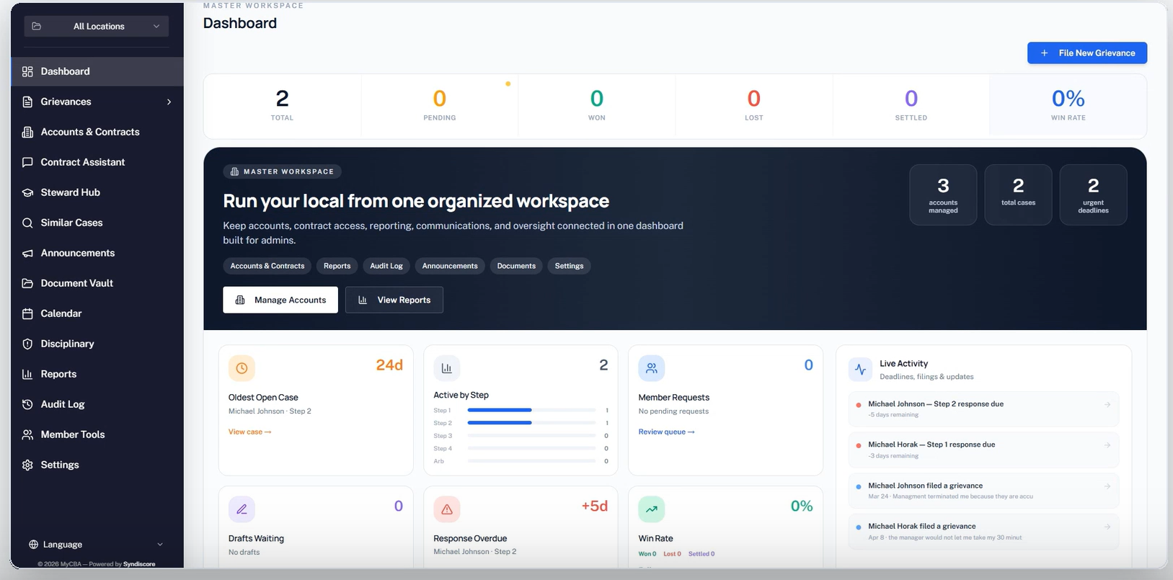Click the Announcements megaphone icon

tap(27, 253)
